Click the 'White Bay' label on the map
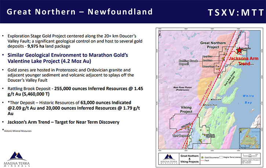The image size is (266, 168). 248,99
